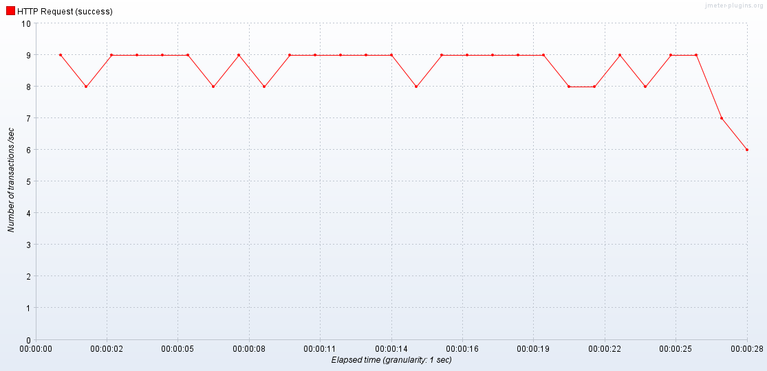Click y-axis value 7
This screenshot has height=371, width=767.
coord(28,118)
